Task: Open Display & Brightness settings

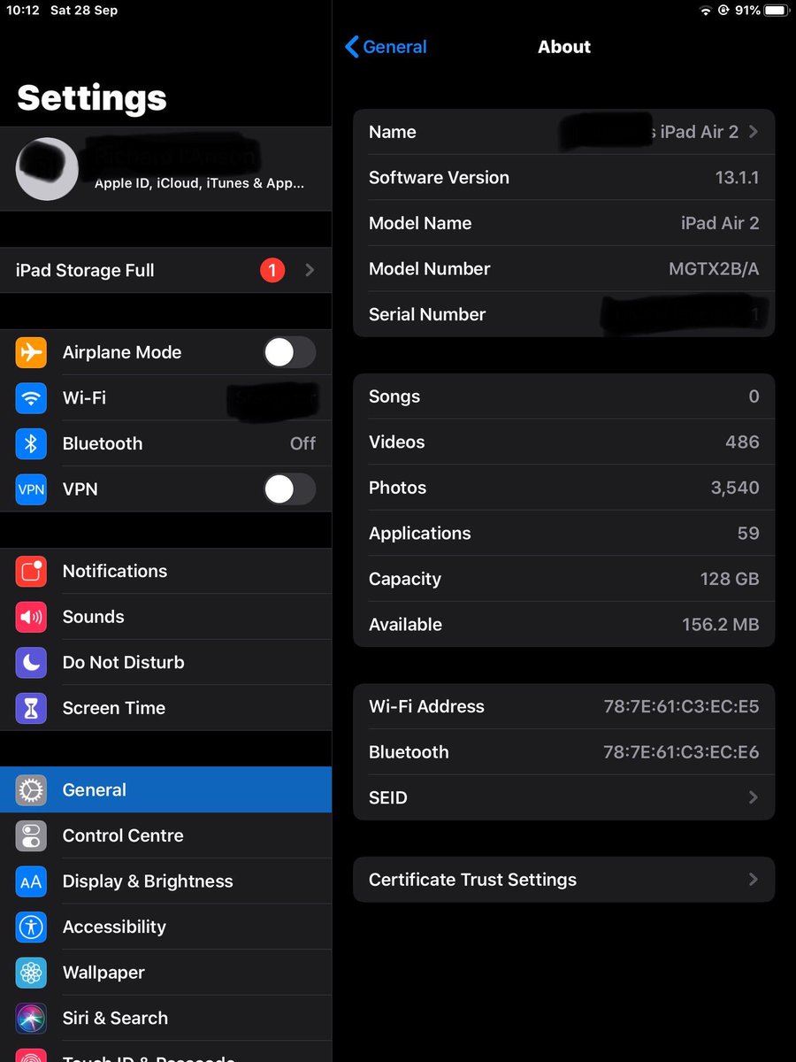Action: pyautogui.click(x=165, y=881)
